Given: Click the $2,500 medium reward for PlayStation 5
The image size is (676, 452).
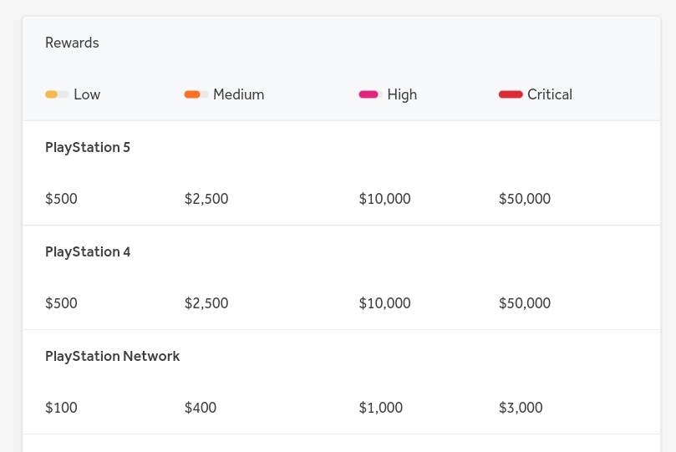Looking at the screenshot, I should (206, 199).
